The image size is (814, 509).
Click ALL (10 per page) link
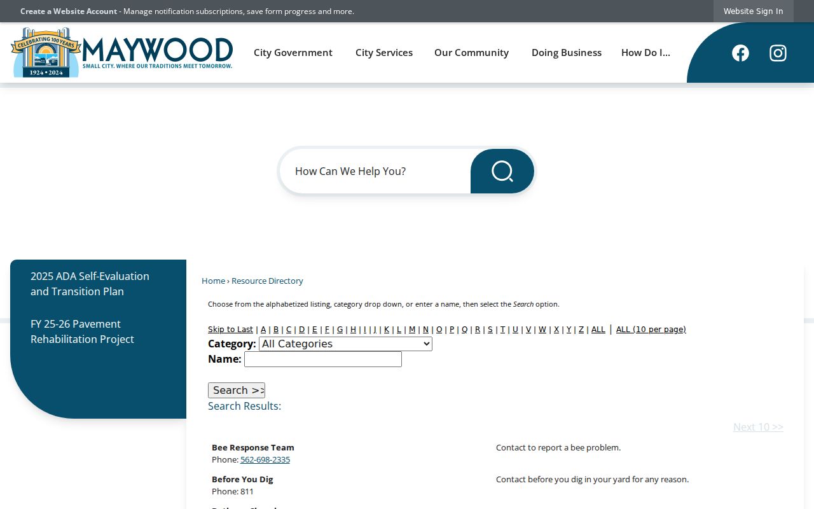651,330
